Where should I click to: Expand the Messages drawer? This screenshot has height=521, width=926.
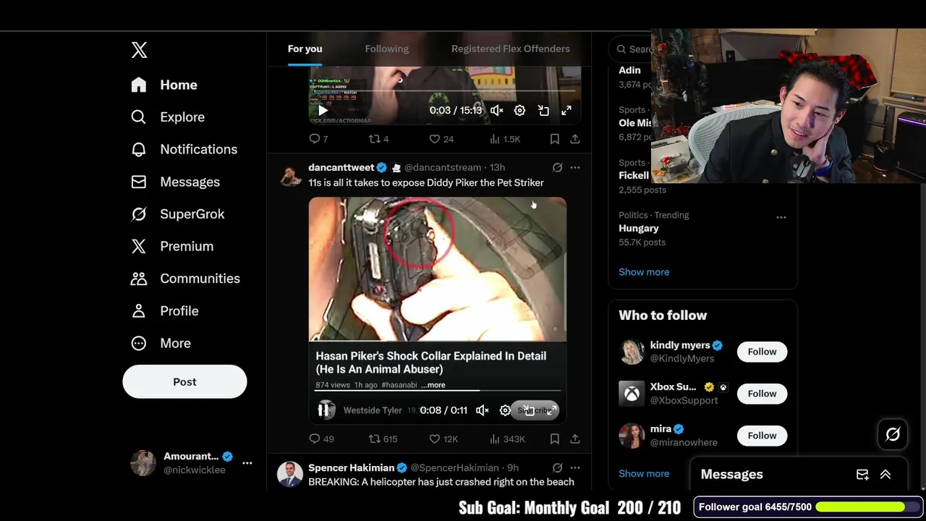click(x=885, y=475)
